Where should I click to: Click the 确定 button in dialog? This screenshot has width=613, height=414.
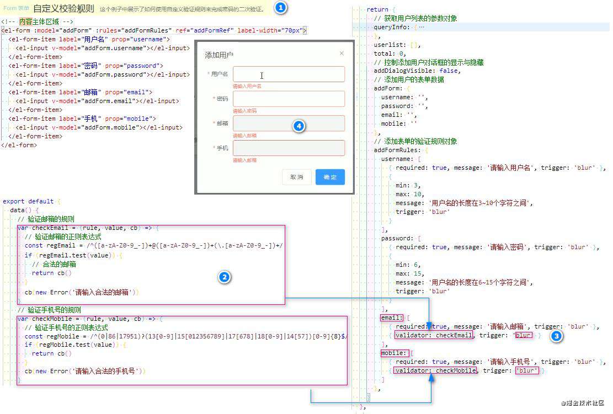tap(330, 177)
